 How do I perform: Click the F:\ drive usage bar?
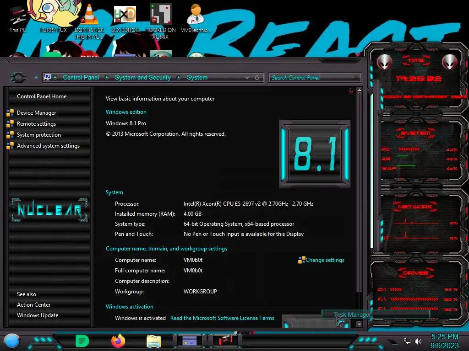(x=414, y=299)
